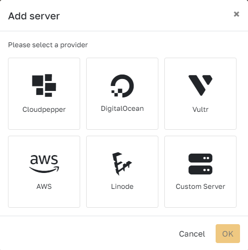The width and height of the screenshot is (248, 250).
Task: Click the DigitalOcean text label
Action: click(x=122, y=109)
